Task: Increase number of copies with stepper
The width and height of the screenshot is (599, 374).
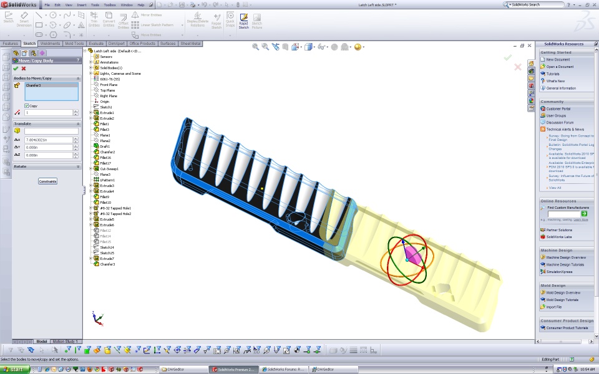Action: pos(75,111)
